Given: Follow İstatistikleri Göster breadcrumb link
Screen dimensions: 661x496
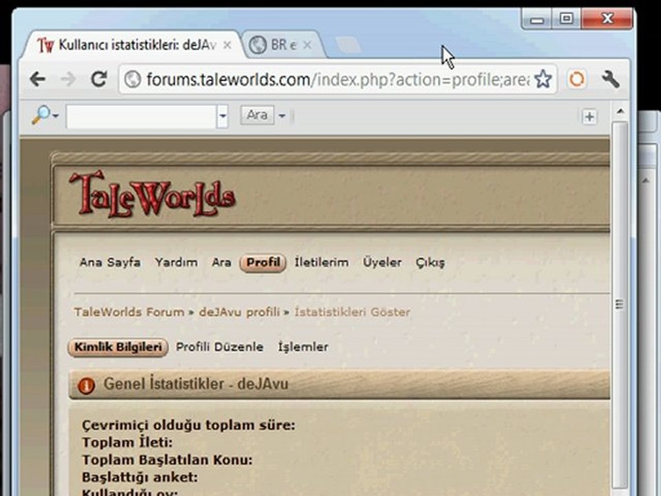Looking at the screenshot, I should (352, 312).
